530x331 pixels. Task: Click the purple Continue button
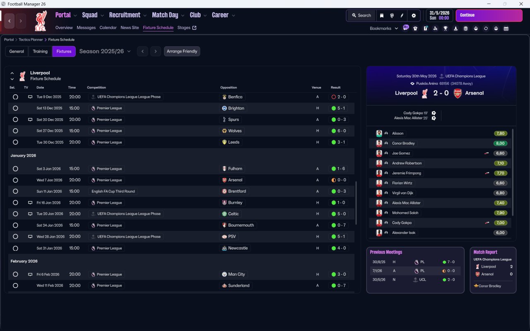click(489, 15)
